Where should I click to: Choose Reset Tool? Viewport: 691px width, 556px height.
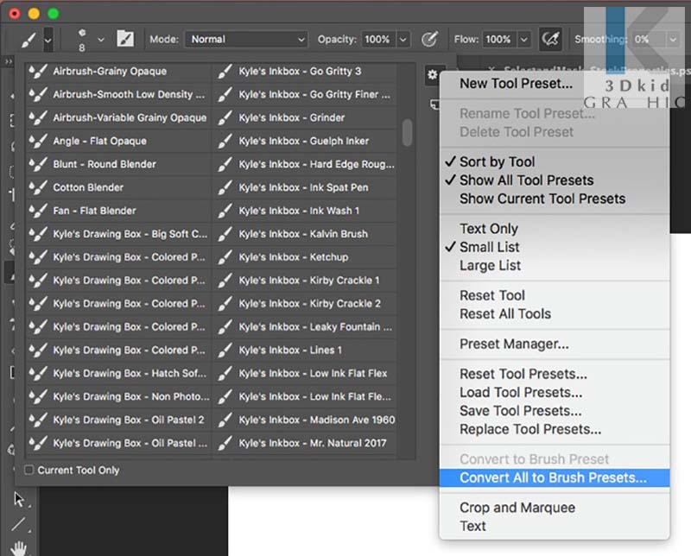[555, 295]
